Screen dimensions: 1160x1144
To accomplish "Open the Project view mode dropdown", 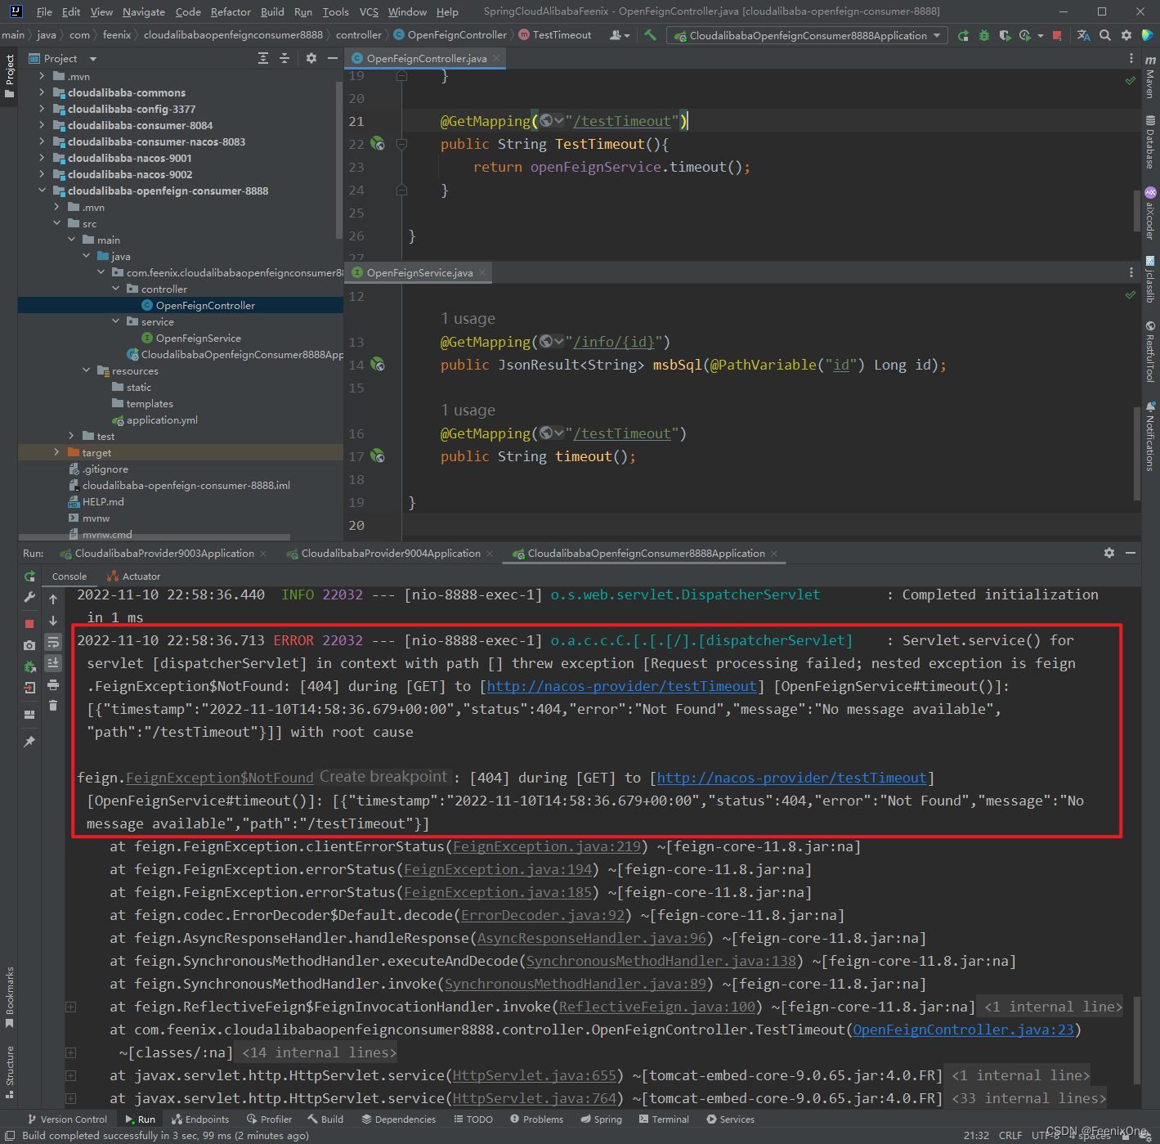I will [x=92, y=59].
